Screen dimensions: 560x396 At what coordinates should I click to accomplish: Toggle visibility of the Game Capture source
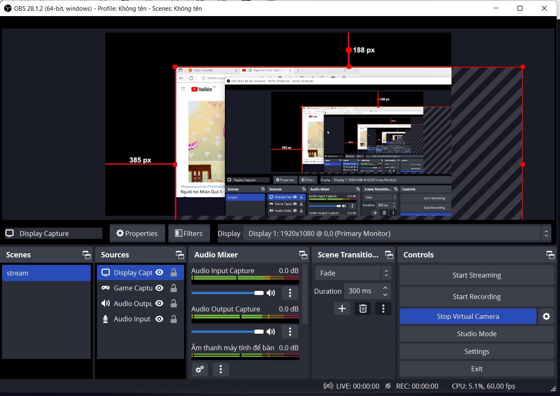click(x=160, y=288)
